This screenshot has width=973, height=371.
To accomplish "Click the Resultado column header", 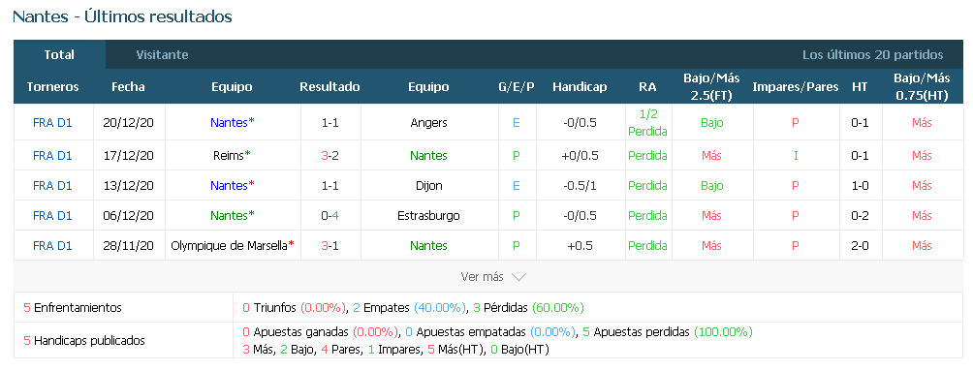I will [330, 87].
